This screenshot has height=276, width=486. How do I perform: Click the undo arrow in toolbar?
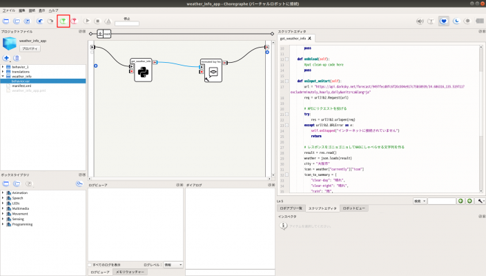(39, 21)
